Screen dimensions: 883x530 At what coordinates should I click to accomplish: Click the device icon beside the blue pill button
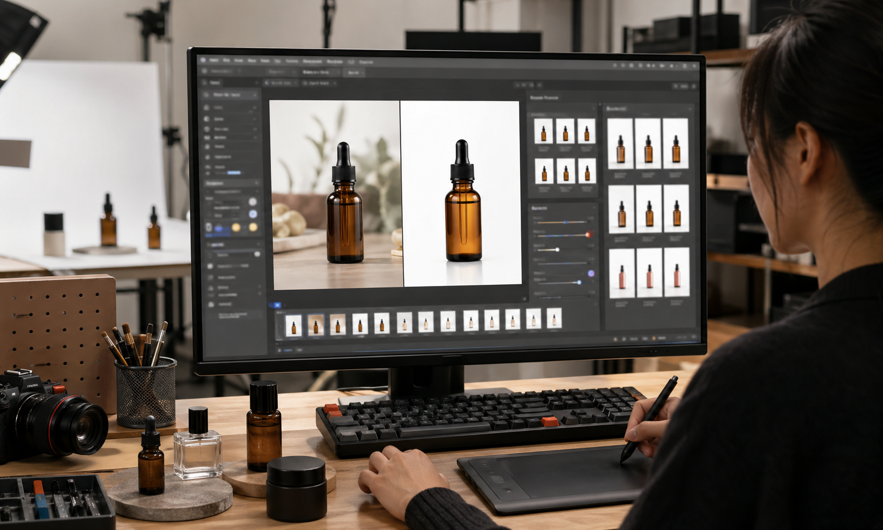click(x=209, y=227)
